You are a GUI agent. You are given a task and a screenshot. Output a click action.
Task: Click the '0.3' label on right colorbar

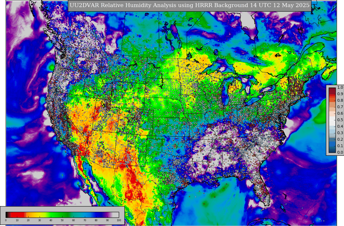pyautogui.click(x=340, y=133)
